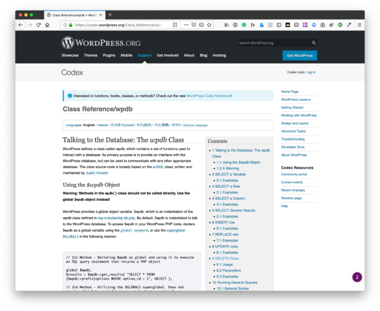This screenshot has width=380, height=311.
Task: Bookmark this page with the star
Action: pyautogui.click(x=209, y=25)
